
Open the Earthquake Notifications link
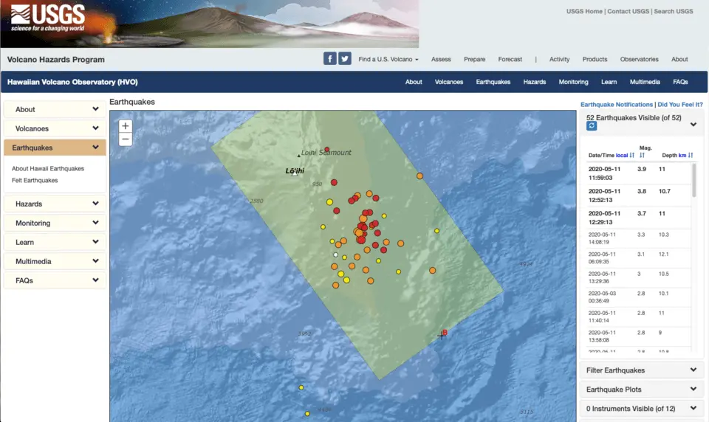[617, 105]
